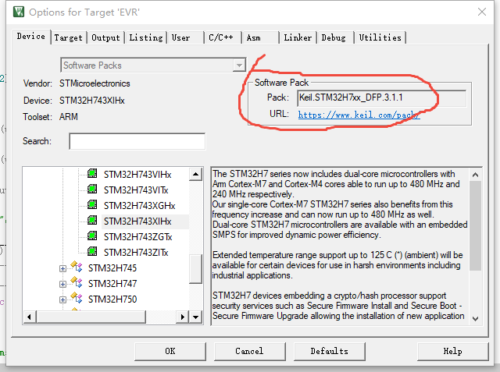Open Help for this dialog
Image resolution: width=500 pixels, height=372 pixels.
452,351
